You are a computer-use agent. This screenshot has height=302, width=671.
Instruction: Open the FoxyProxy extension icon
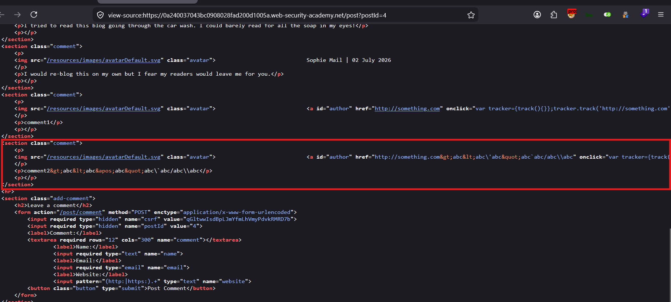tap(572, 14)
